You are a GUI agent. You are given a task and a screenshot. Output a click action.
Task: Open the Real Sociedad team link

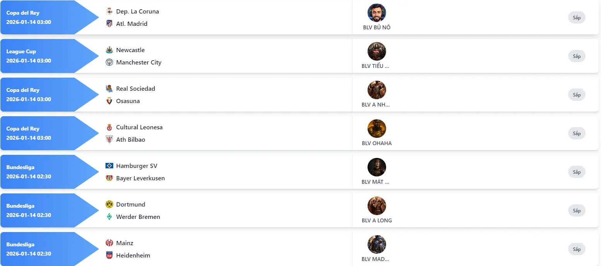(x=135, y=88)
